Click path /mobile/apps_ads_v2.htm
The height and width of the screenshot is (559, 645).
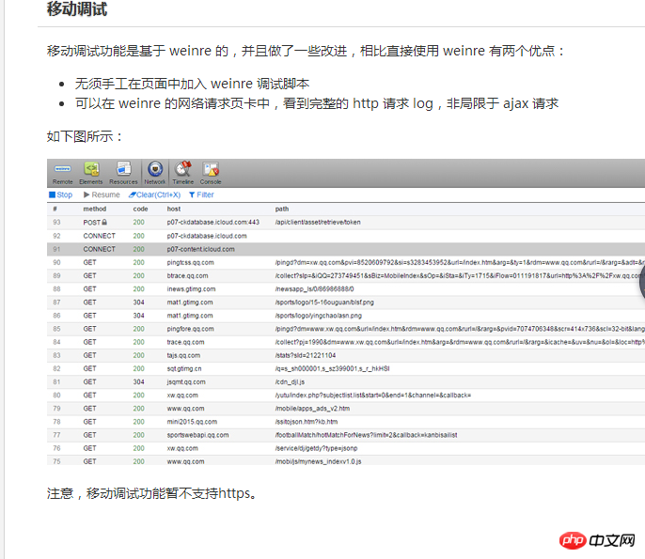point(312,409)
